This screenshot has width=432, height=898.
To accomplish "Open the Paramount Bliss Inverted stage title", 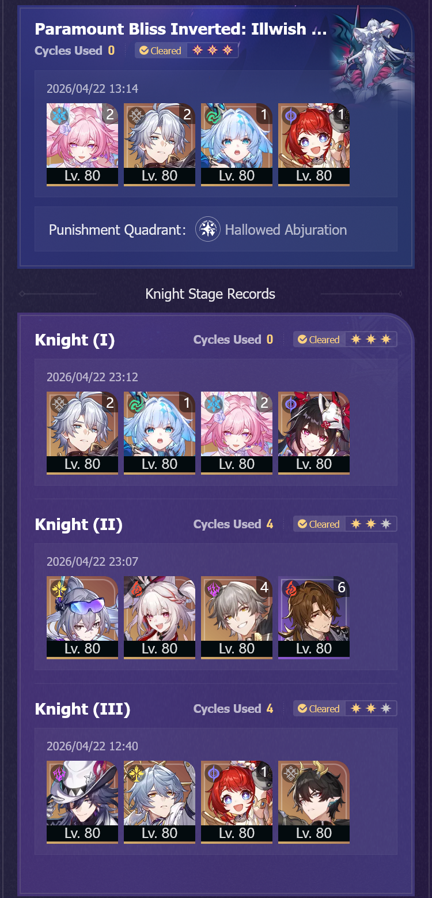I will coord(181,29).
